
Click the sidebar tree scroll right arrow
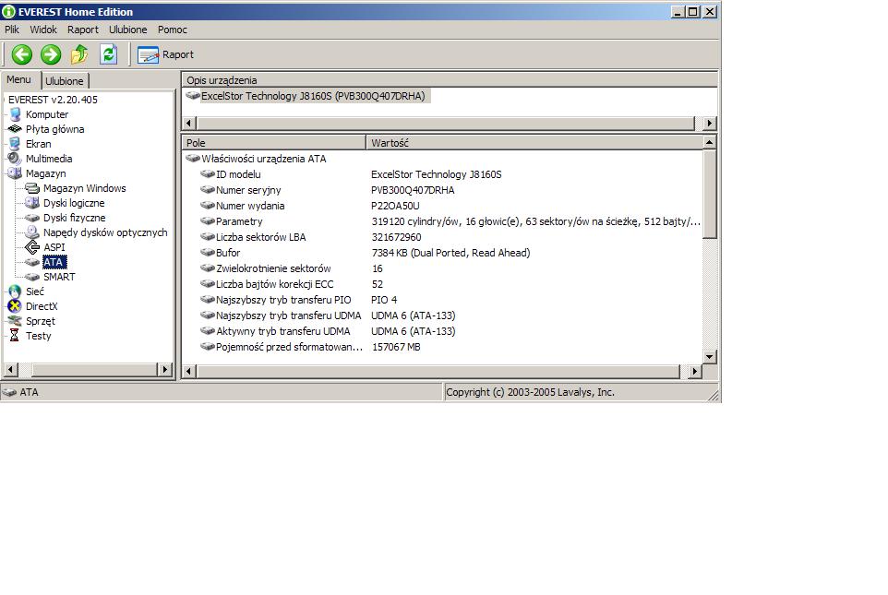click(164, 370)
